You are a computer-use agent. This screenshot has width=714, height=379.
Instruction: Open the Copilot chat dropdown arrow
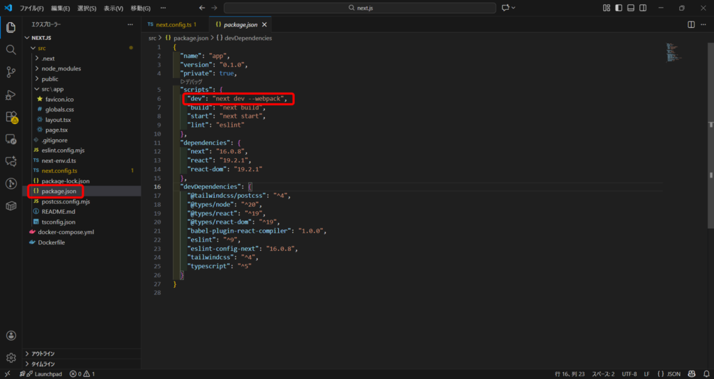514,8
